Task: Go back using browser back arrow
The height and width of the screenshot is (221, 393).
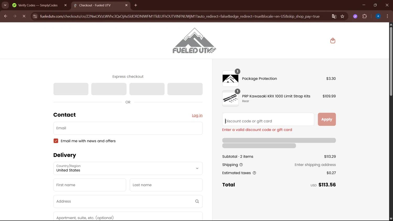Action: coord(6,16)
